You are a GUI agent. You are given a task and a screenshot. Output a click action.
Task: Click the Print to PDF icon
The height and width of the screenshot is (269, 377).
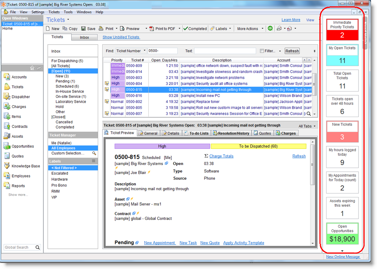click(152, 29)
